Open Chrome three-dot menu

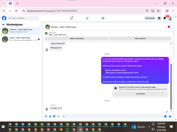click(173, 11)
